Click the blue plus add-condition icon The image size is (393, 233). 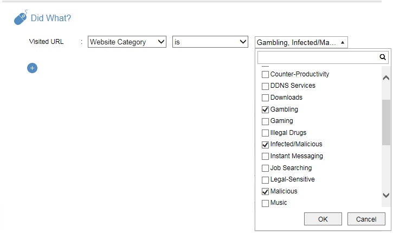[32, 68]
